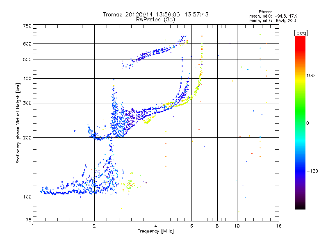This screenshot has height=246, width=328.
Task: Click the 'RwPretec (8p)' subtitle
Action: click(155, 20)
